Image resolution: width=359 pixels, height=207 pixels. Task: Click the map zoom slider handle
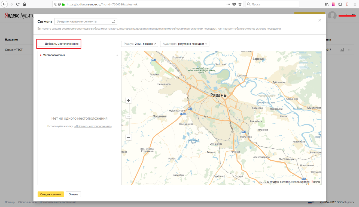[x=129, y=116]
